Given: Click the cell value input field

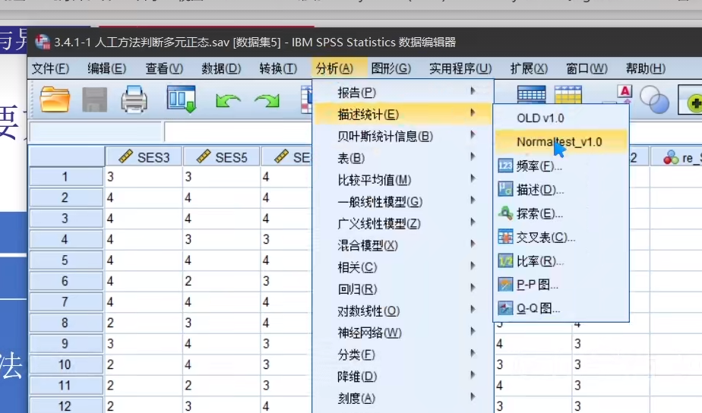Looking at the screenshot, I should click(x=237, y=132).
